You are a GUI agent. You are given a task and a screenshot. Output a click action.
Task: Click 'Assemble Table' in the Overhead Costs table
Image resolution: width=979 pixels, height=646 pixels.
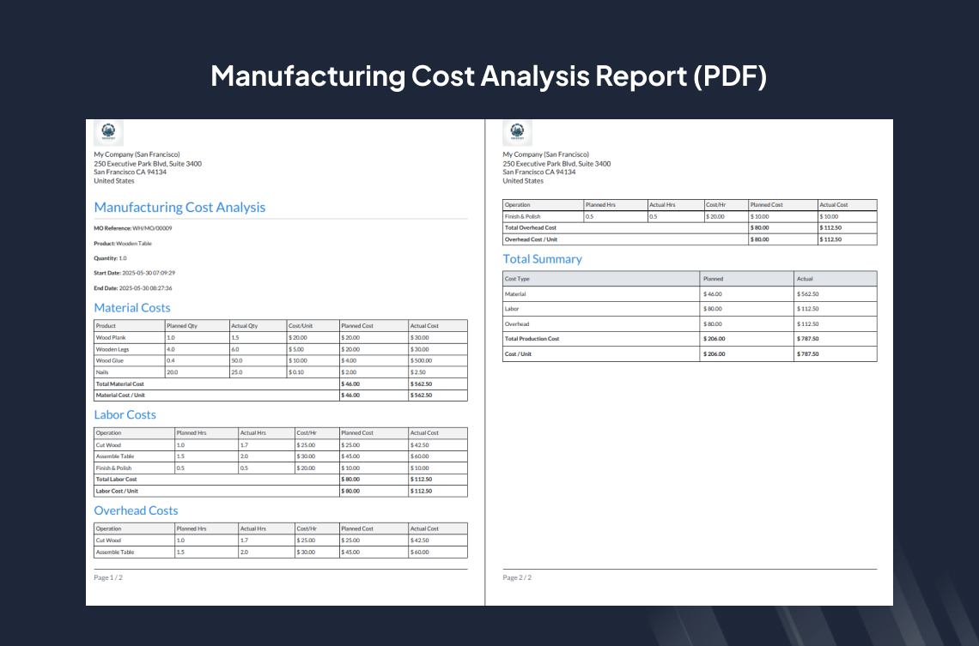[115, 552]
